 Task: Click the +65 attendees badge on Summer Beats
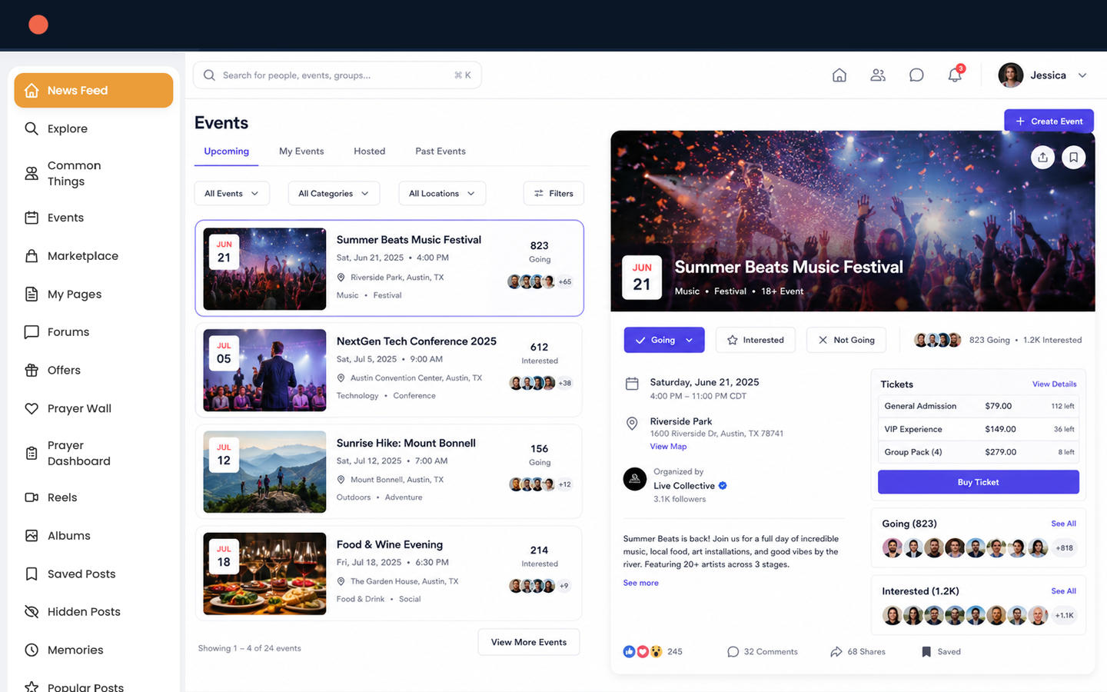pyautogui.click(x=564, y=282)
